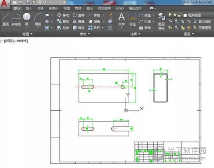
Task: Expand the 修改 panel
Action: [85, 34]
